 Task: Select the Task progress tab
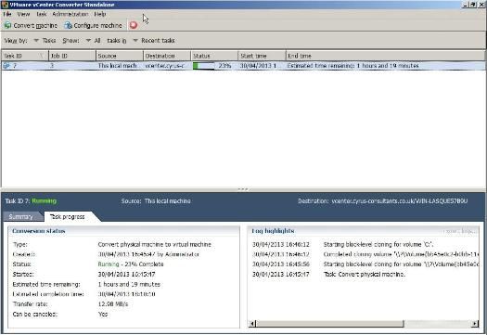(68, 216)
